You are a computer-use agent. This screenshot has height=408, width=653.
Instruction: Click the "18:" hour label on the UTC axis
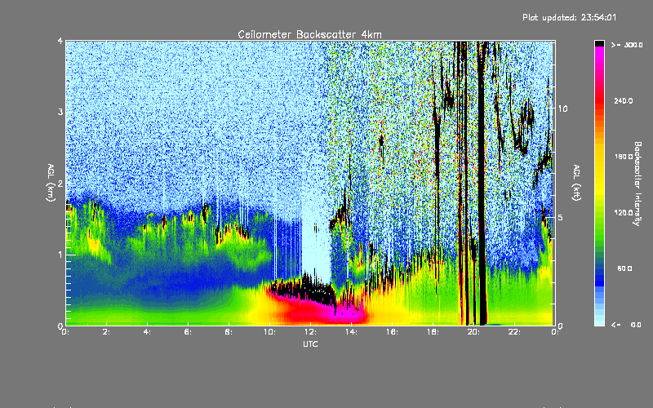tap(433, 332)
